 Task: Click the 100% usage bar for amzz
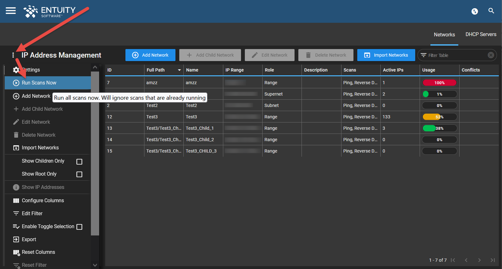pyautogui.click(x=440, y=83)
